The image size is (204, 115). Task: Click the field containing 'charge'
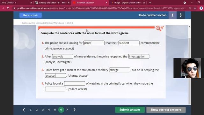pos(120,70)
